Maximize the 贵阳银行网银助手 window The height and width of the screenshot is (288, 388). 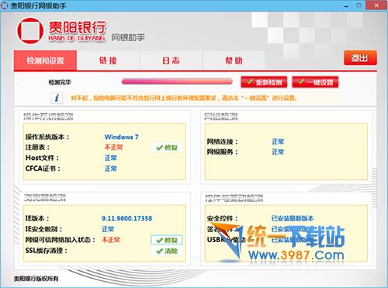coord(359,5)
